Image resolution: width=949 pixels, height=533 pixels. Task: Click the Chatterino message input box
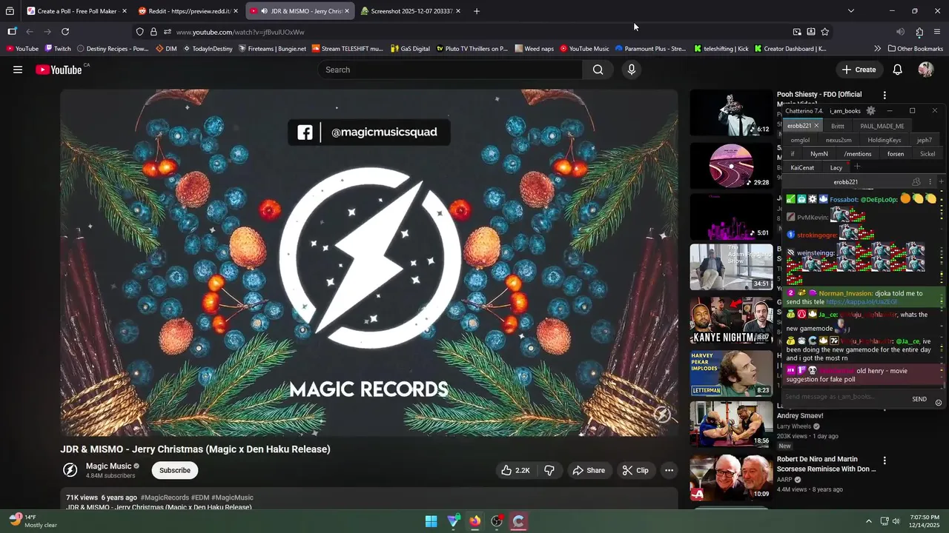845,397
